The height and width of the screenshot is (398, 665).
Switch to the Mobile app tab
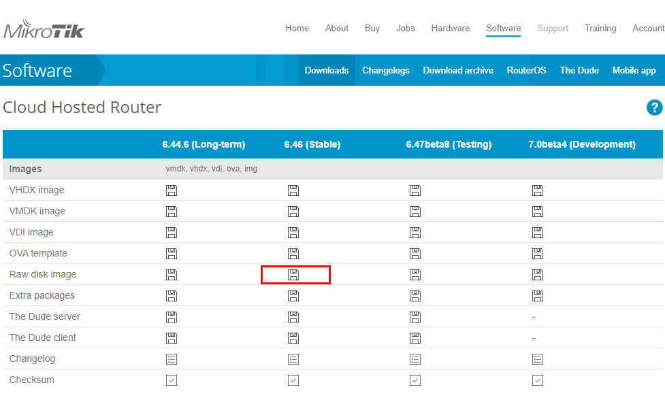coord(634,70)
